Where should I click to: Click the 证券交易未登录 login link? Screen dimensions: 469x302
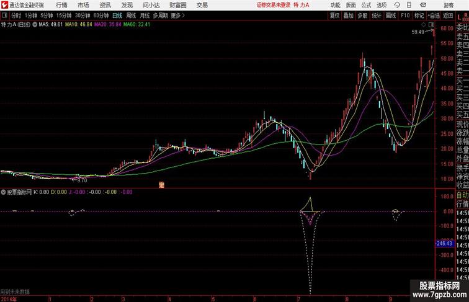[x=274, y=5]
